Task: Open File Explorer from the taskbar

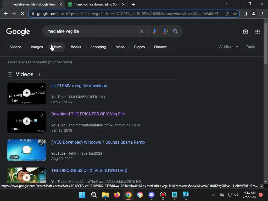Action: 105,195
